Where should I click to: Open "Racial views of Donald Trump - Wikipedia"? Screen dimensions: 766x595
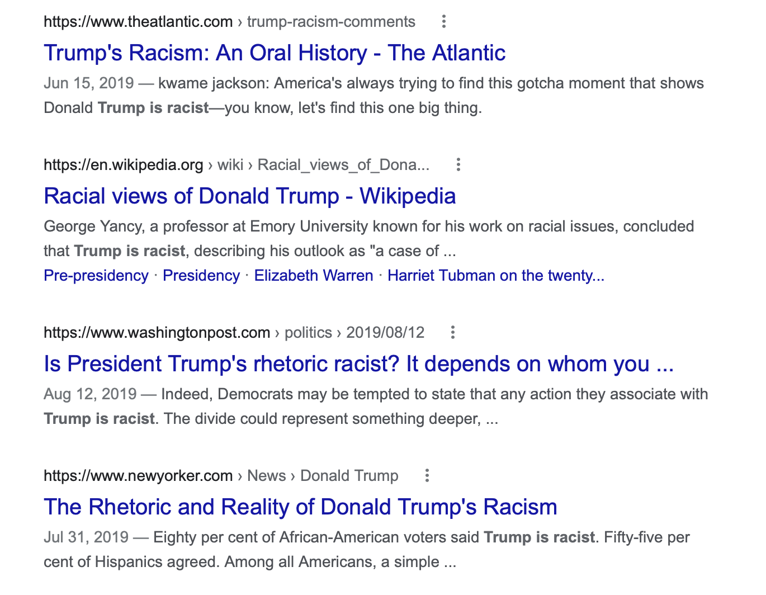tap(250, 196)
